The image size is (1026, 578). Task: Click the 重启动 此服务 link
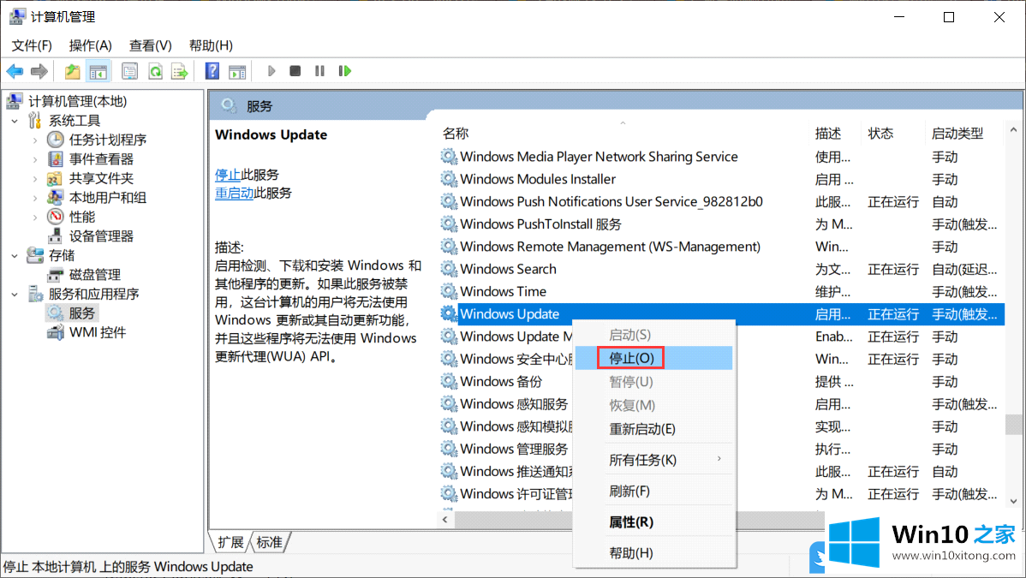tap(235, 194)
